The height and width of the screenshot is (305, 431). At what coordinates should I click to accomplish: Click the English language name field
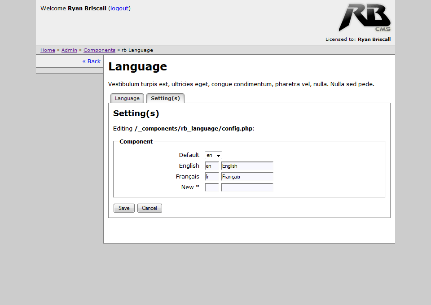click(x=247, y=166)
